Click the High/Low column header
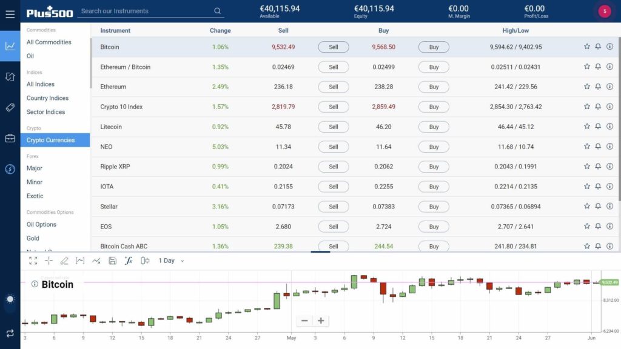621x349 pixels. coord(515,30)
